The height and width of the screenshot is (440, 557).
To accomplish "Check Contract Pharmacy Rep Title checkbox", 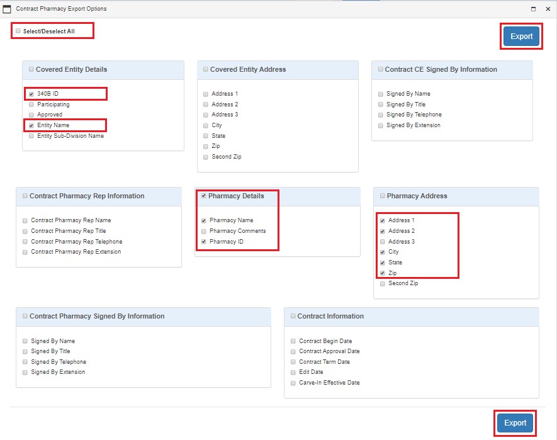I will pos(25,231).
